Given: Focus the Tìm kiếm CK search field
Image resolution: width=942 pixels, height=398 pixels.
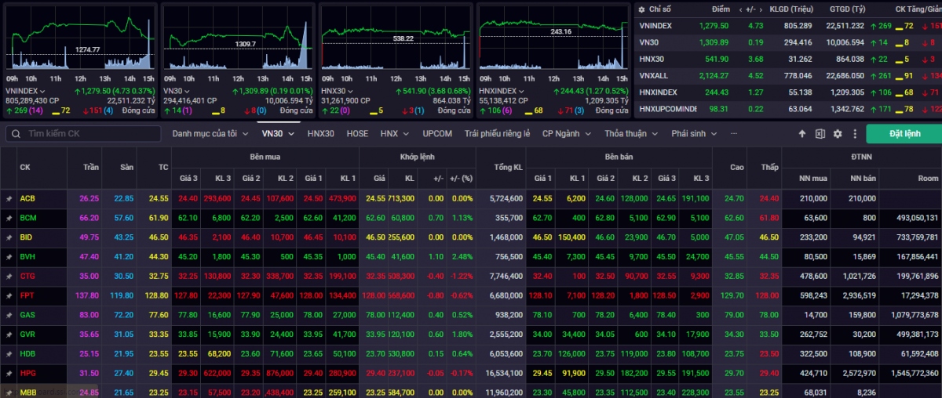Looking at the screenshot, I should 82,134.
